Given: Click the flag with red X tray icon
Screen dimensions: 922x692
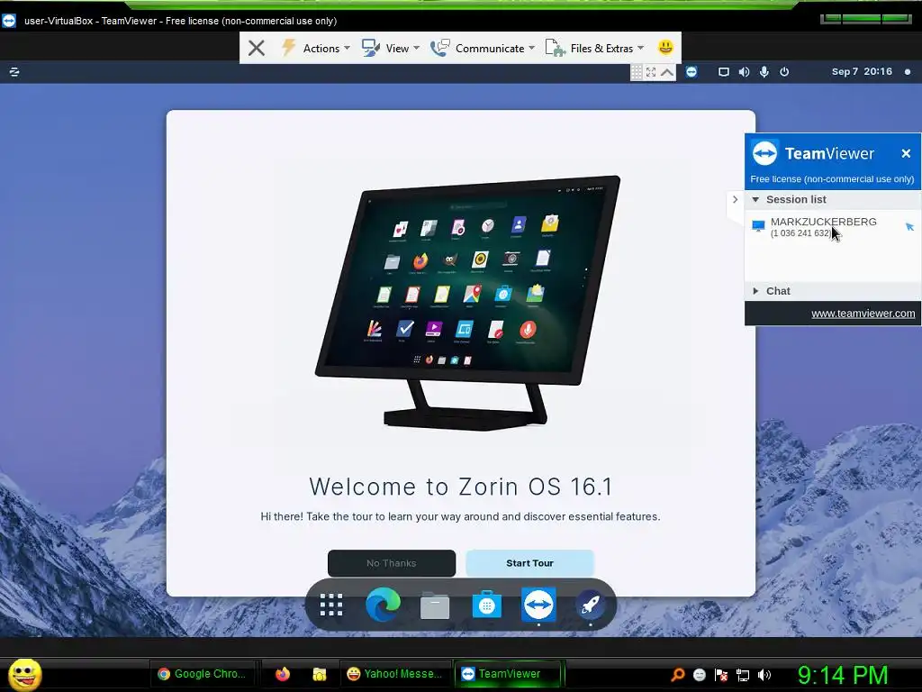Looking at the screenshot, I should (x=721, y=675).
